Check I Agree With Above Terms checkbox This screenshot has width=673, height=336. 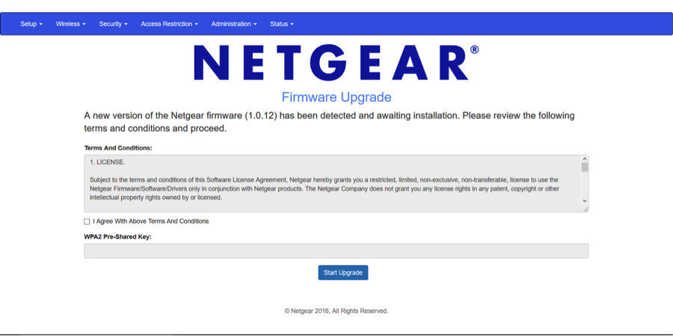(87, 222)
